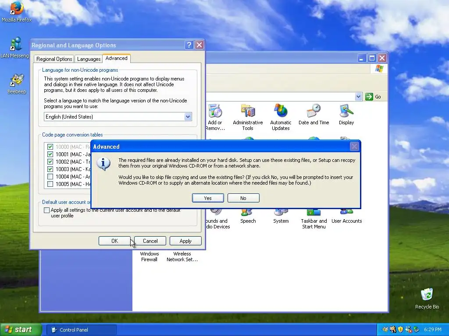Toggle the 10000 (MAC) code page checkbox
Image resolution: width=449 pixels, height=336 pixels.
[50, 147]
